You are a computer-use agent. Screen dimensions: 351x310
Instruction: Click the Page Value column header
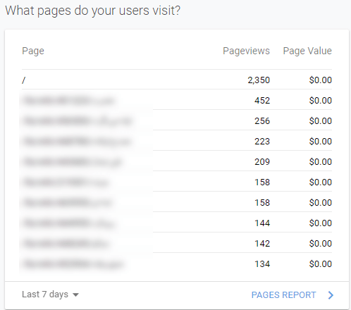(307, 51)
